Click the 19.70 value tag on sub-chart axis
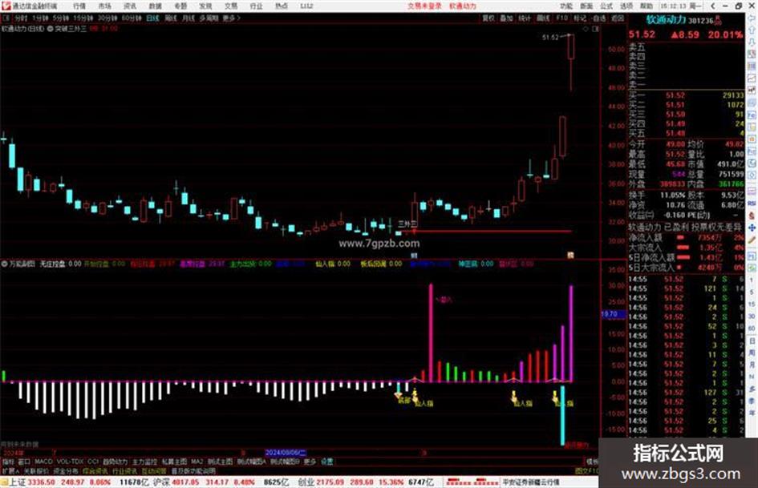 (x=613, y=314)
